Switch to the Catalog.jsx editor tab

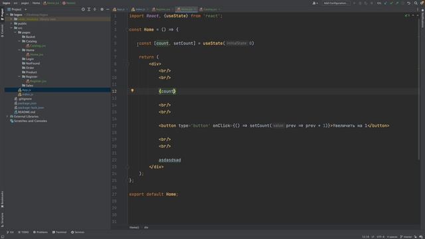pyautogui.click(x=210, y=9)
